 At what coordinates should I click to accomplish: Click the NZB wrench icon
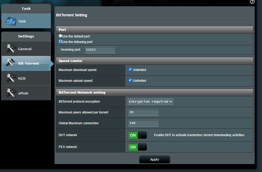pyautogui.click(x=11, y=78)
